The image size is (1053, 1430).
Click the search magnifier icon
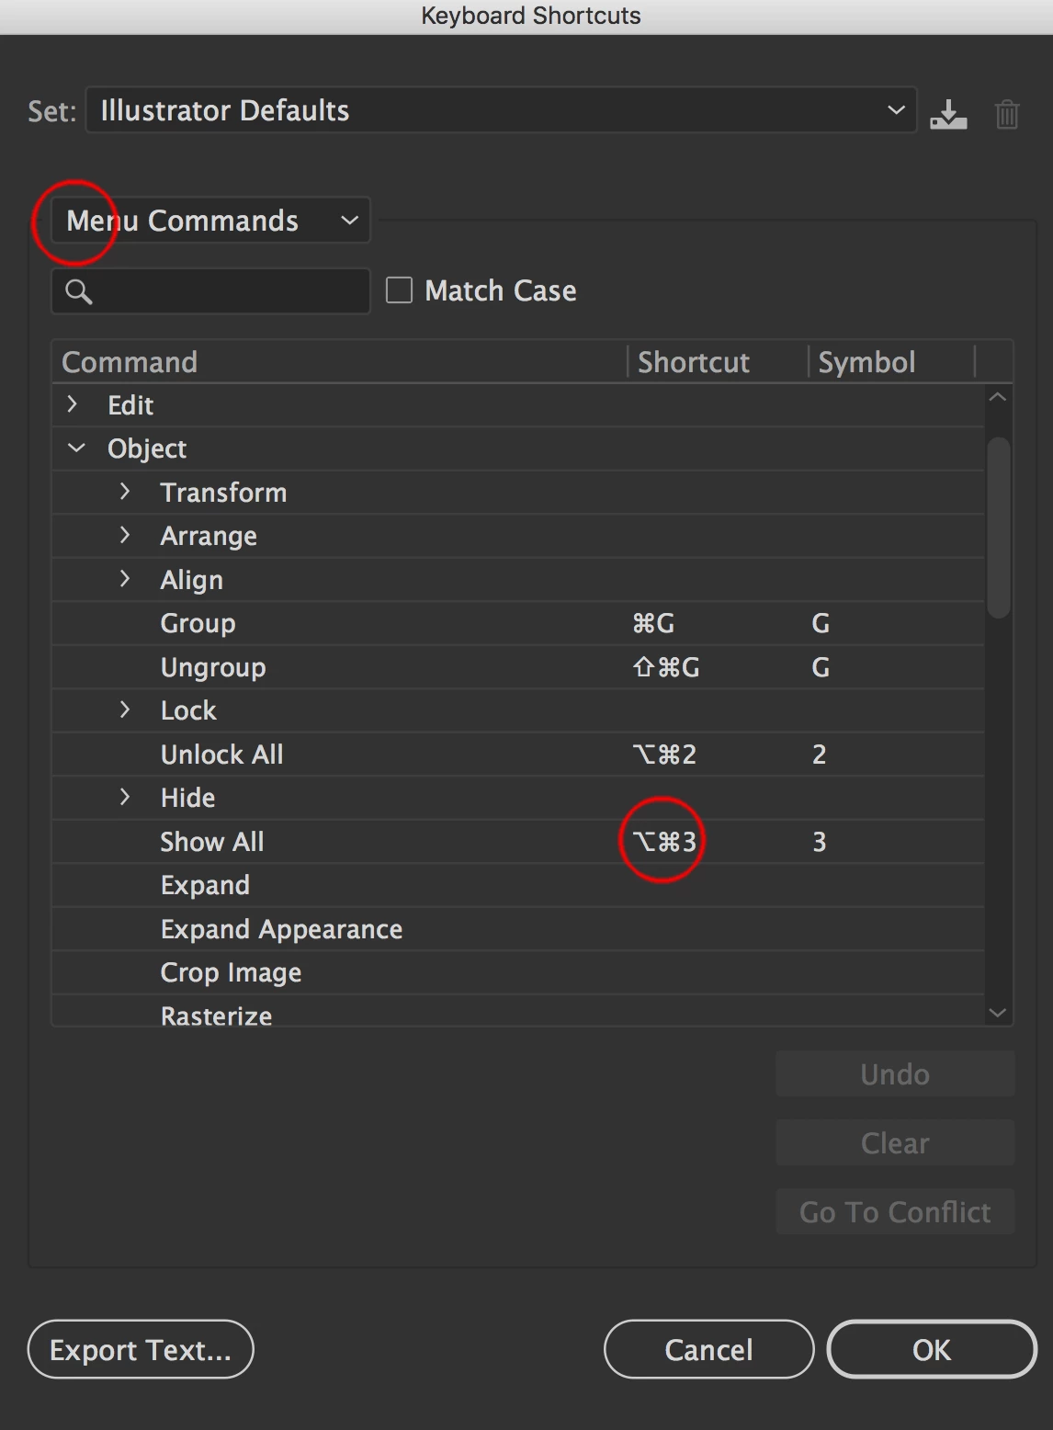click(78, 291)
